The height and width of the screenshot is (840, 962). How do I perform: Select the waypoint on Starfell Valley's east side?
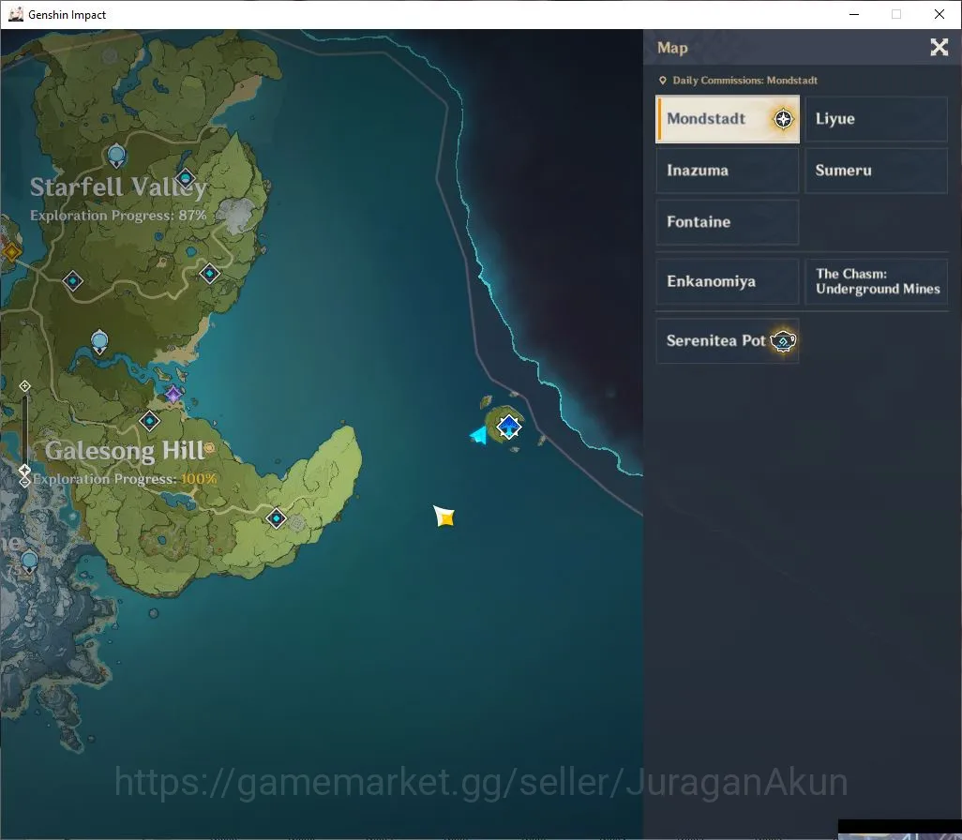click(210, 273)
